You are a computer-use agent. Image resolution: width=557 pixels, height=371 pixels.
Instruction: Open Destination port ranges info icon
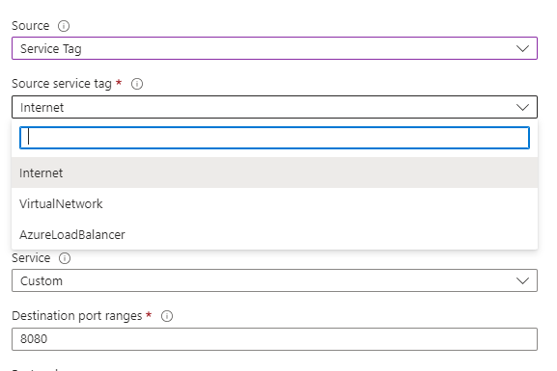tap(167, 316)
